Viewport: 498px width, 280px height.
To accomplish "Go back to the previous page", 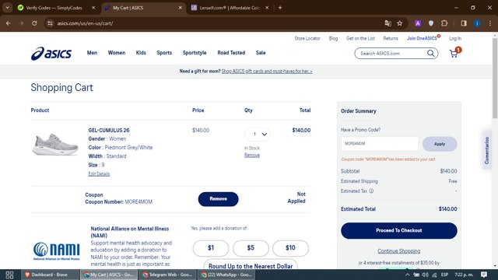I will point(9,23).
